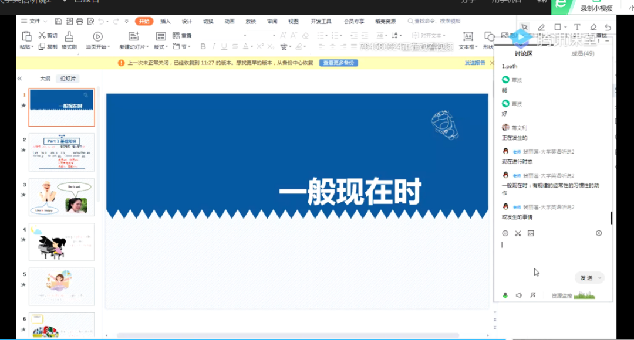Open chat settings hexagon icon
The image size is (634, 340).
pyautogui.click(x=599, y=233)
